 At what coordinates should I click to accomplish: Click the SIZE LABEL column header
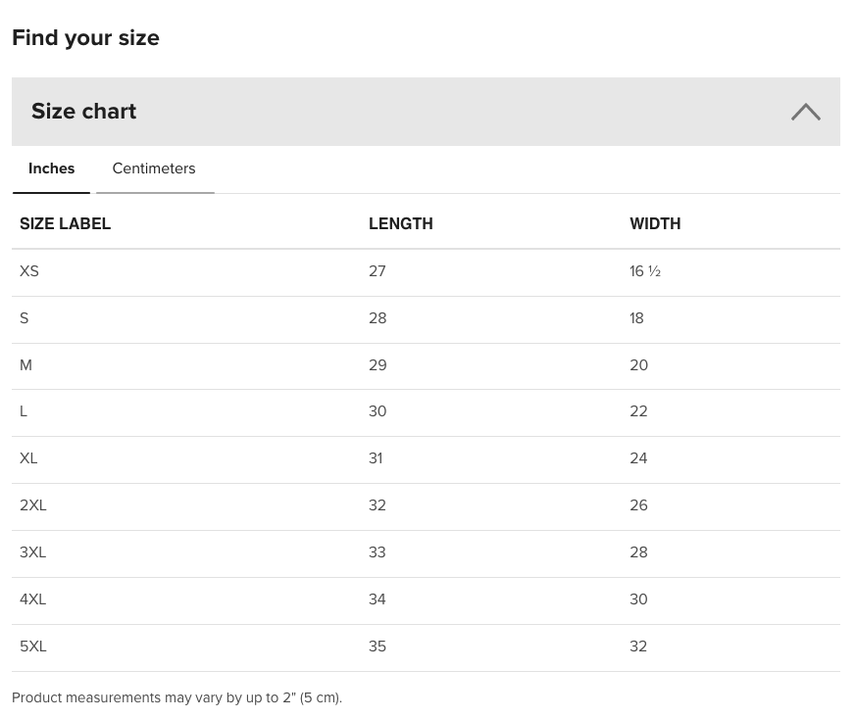point(65,223)
